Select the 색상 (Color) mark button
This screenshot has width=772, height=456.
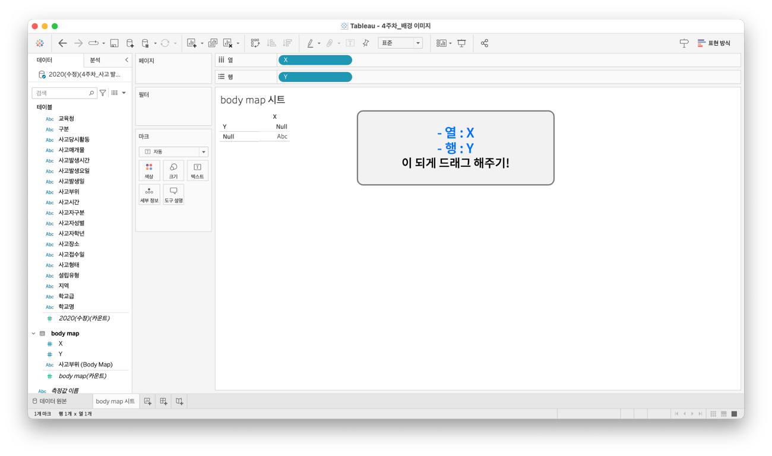[149, 170]
